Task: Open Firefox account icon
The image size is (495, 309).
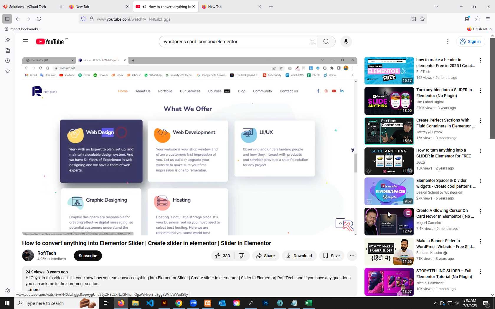Action: [467, 19]
